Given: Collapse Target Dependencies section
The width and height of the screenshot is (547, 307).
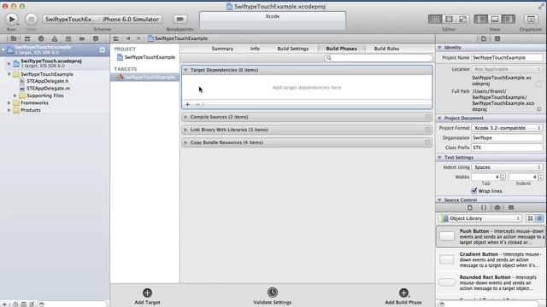Looking at the screenshot, I should (x=185, y=70).
